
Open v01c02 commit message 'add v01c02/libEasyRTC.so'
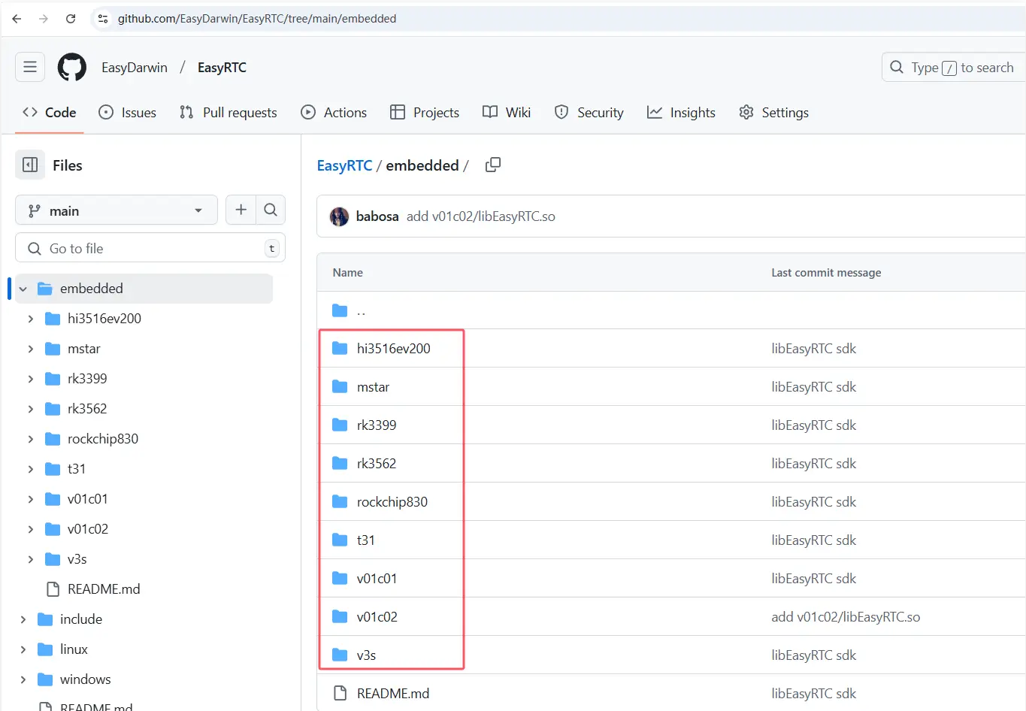pos(846,616)
